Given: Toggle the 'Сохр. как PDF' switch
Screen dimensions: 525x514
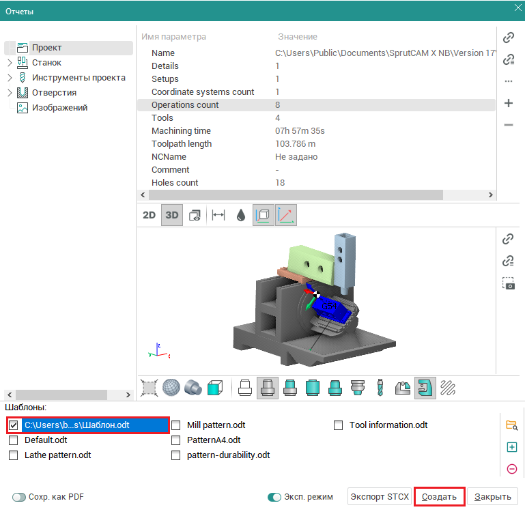Looking at the screenshot, I should [18, 497].
